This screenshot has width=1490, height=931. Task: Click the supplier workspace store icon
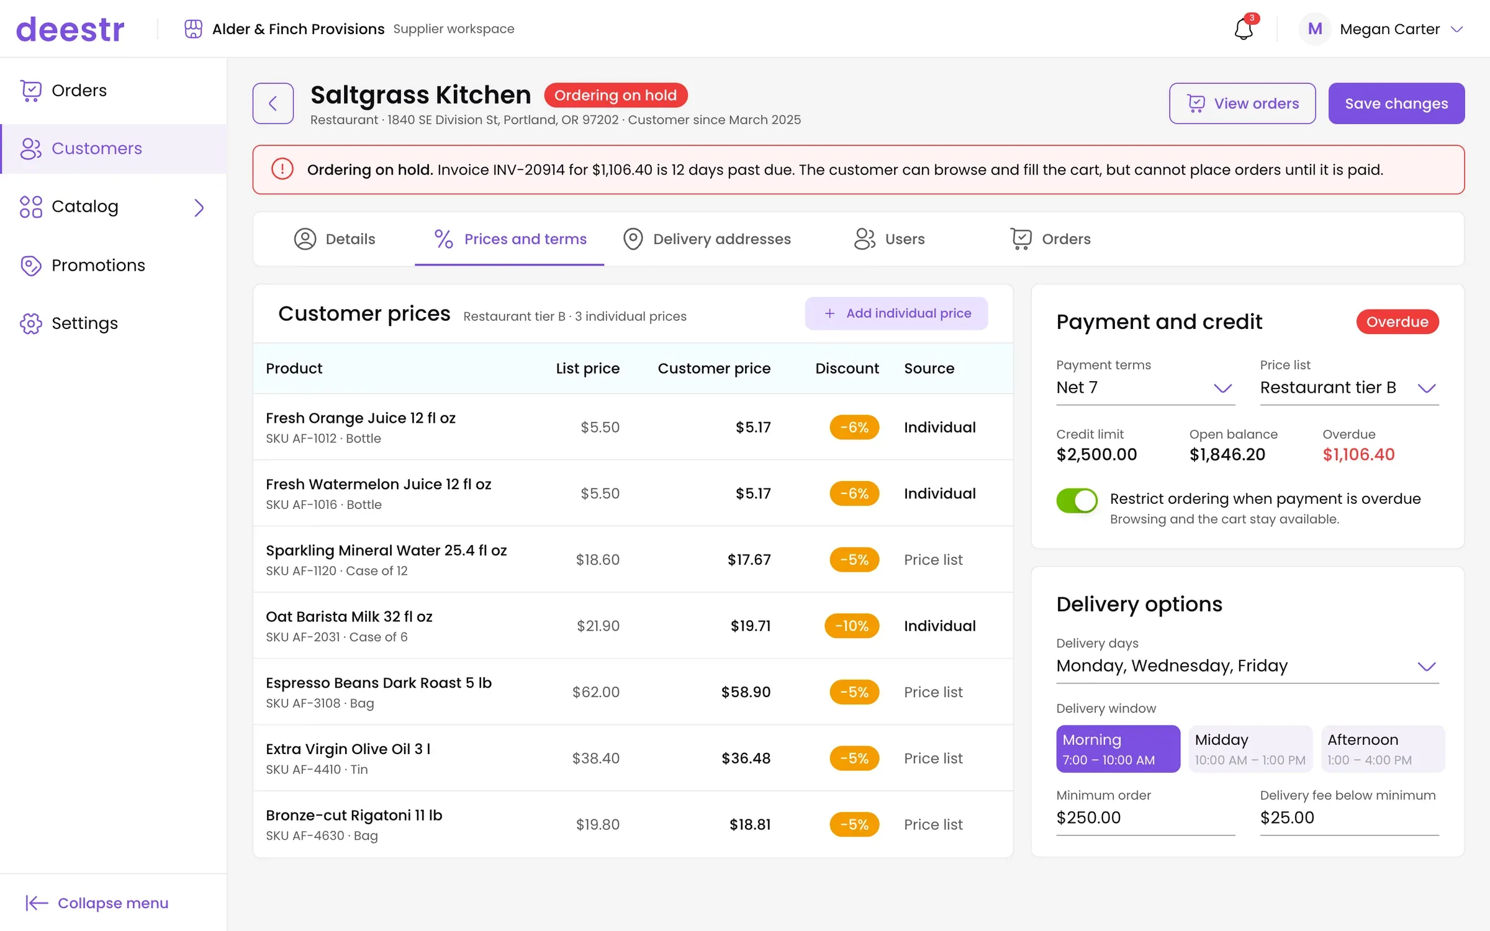(193, 29)
